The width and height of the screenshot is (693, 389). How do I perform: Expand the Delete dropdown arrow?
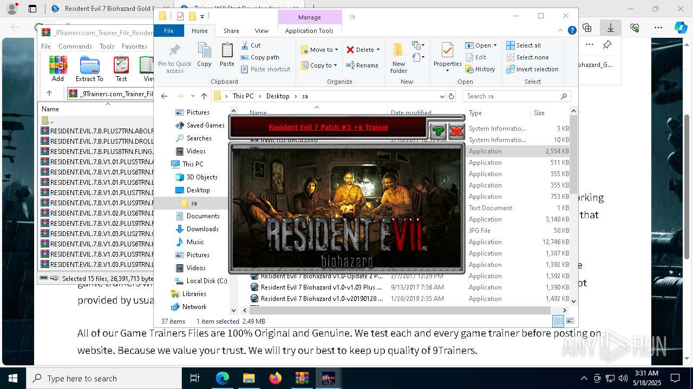(x=378, y=50)
